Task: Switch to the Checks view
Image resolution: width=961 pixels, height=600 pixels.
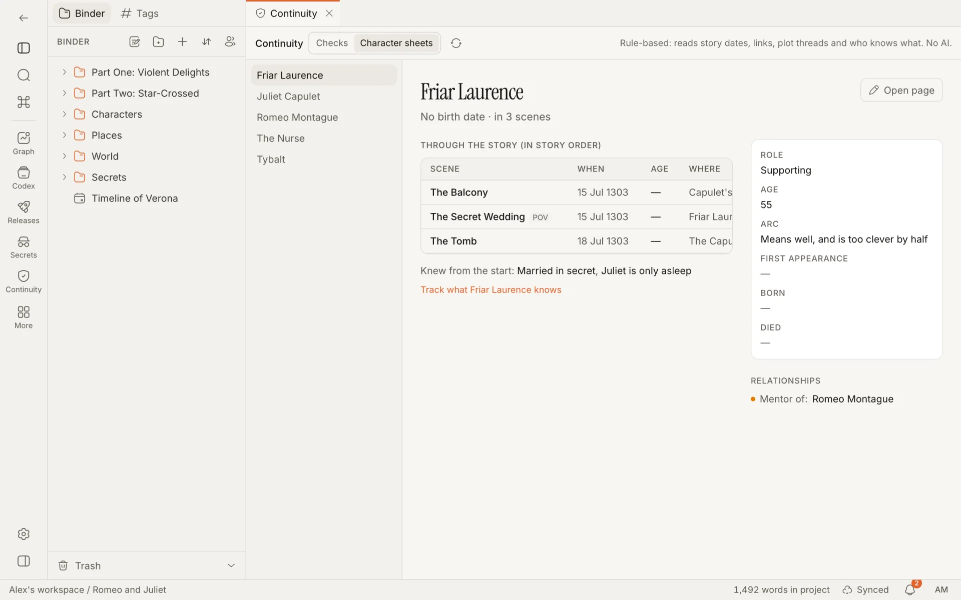Action: click(x=332, y=43)
